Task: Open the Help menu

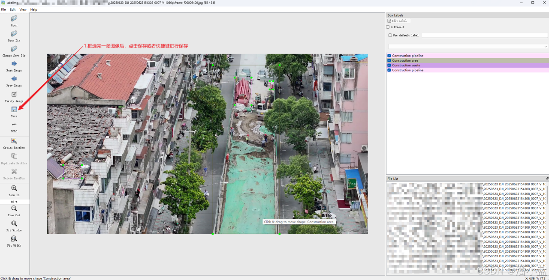Action: 33,9
